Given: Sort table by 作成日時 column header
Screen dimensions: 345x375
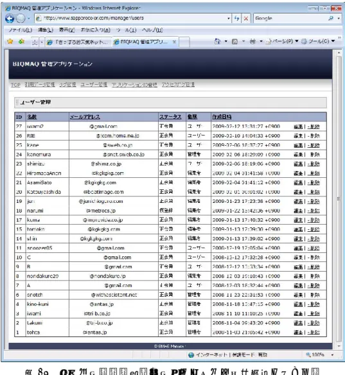Looking at the screenshot, I should click(x=222, y=117).
